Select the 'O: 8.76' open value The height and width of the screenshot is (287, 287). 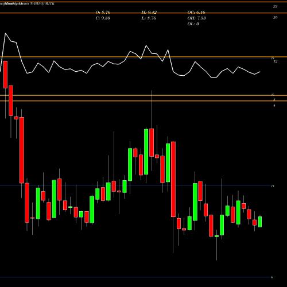point(103,13)
